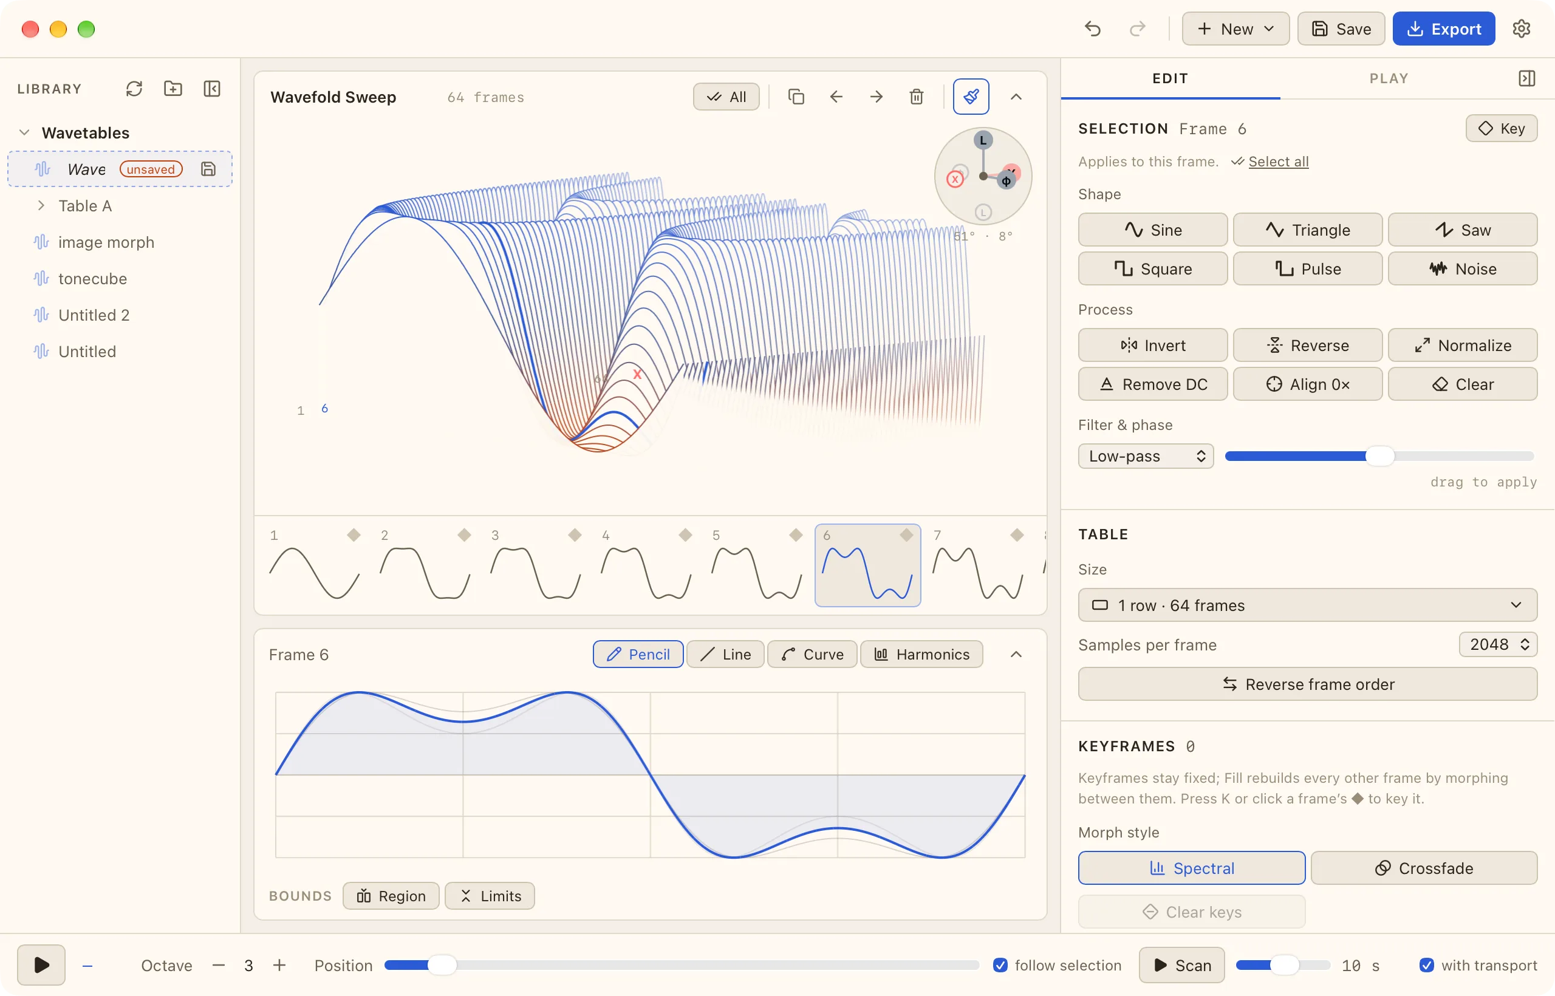Apply the Normalize process
The width and height of the screenshot is (1555, 996).
pos(1463,346)
